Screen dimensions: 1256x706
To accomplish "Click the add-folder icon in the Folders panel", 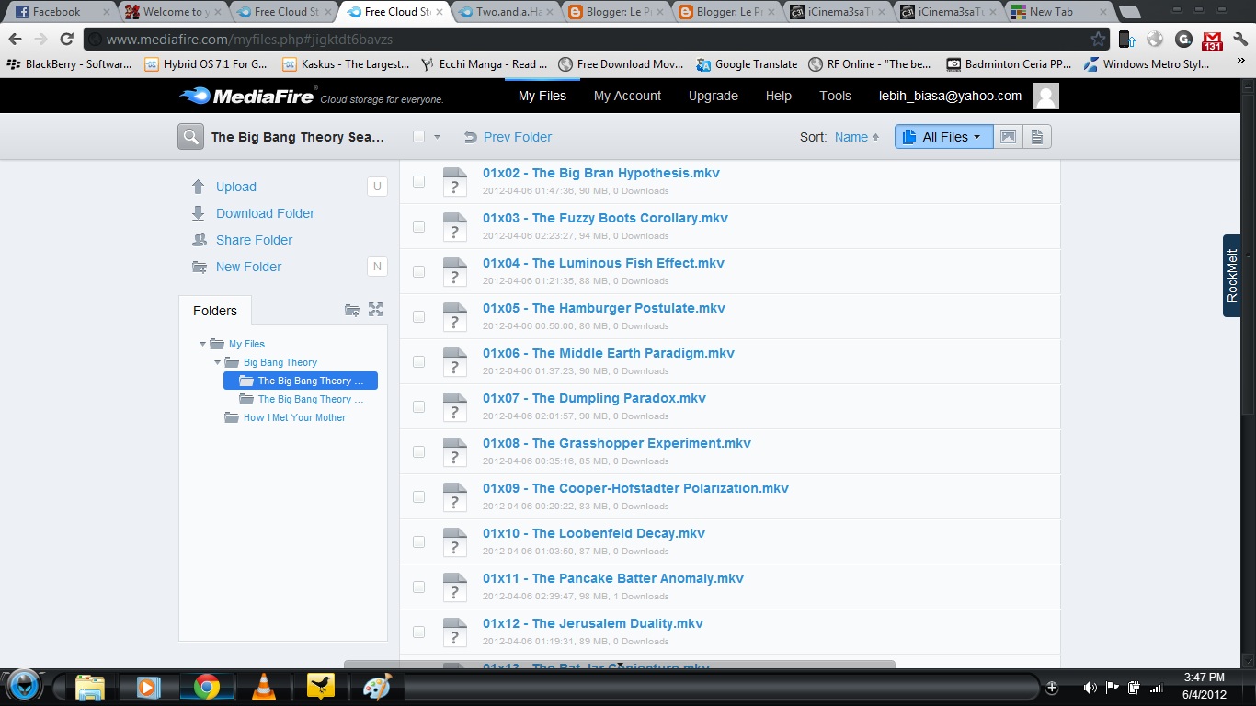I will 352,310.
